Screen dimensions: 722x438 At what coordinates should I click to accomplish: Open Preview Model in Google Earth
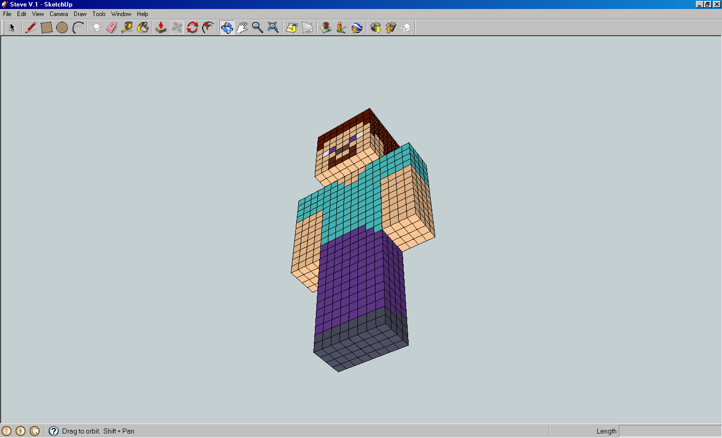click(356, 28)
